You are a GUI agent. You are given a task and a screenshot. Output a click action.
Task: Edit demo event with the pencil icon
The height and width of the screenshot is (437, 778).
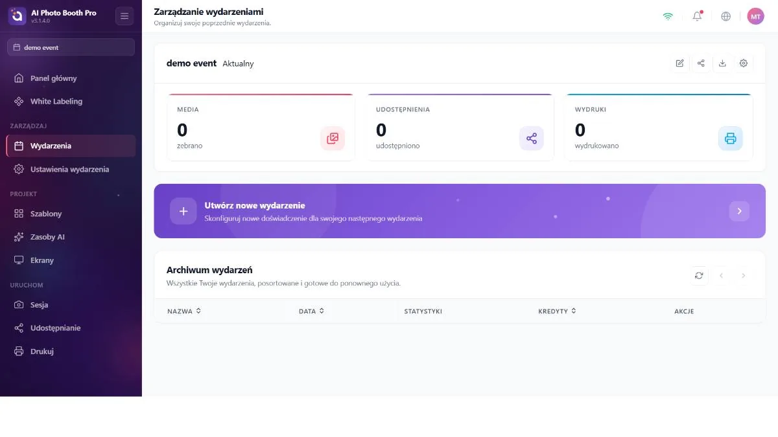pos(679,63)
